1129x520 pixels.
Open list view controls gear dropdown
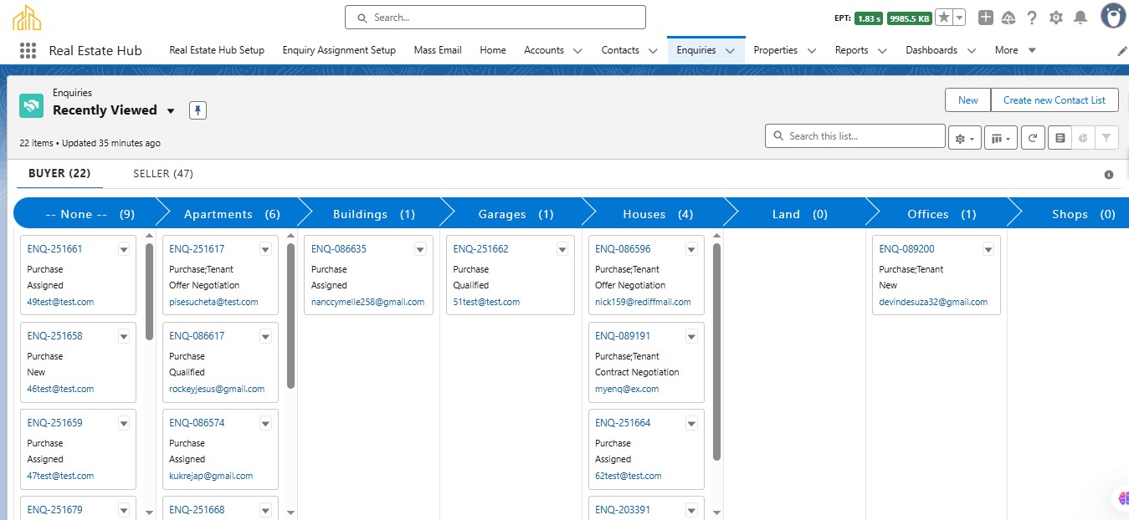964,138
